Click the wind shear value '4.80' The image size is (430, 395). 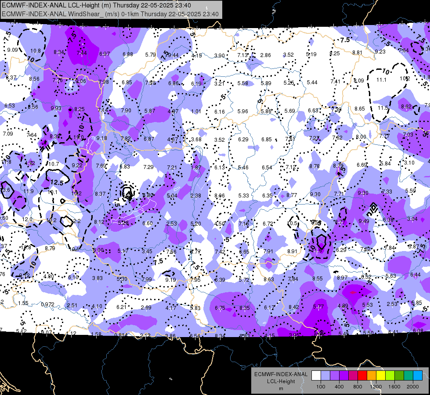(49, 276)
